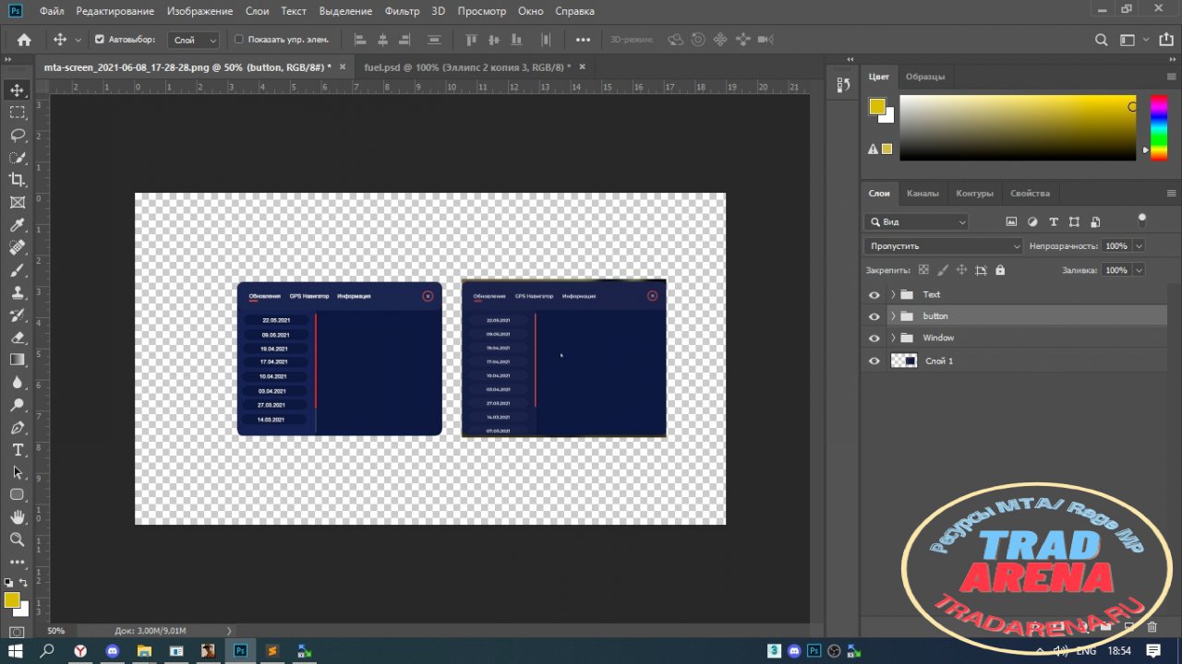The image size is (1182, 664).
Task: Filter layers by pixel layer icon
Action: pos(1011,222)
